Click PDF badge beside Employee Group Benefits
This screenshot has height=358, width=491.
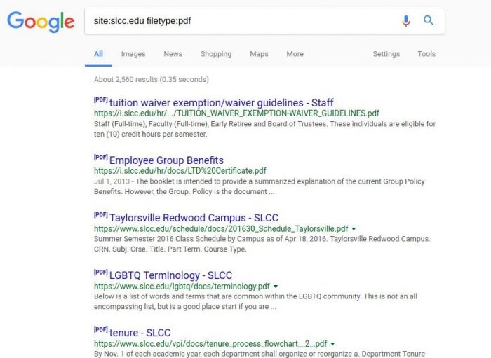101,157
